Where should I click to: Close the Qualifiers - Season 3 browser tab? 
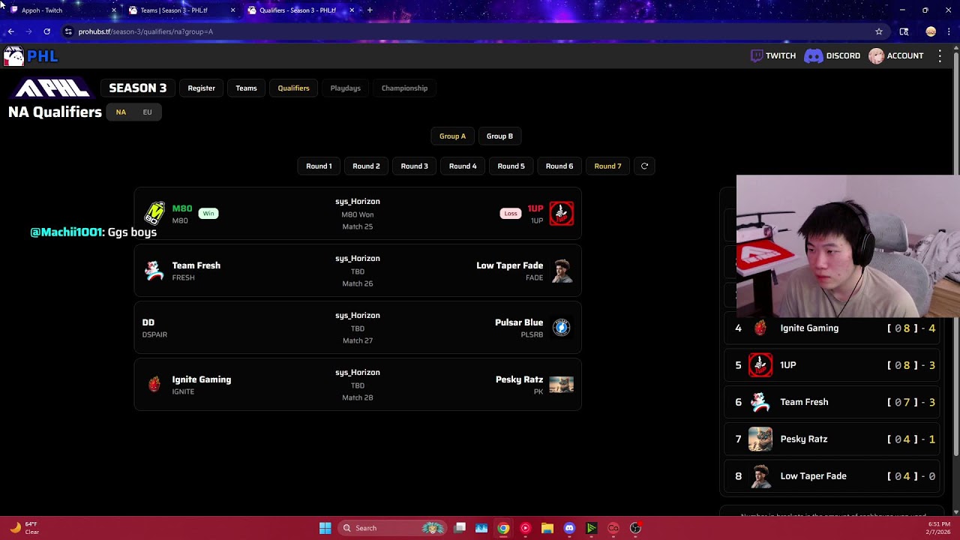pos(351,10)
